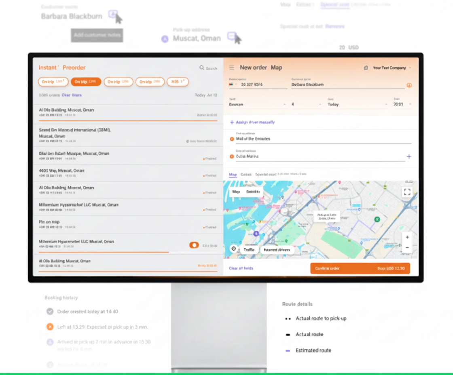Image resolution: width=453 pixels, height=375 pixels.
Task: Click the Confirm order button
Action: (360, 268)
